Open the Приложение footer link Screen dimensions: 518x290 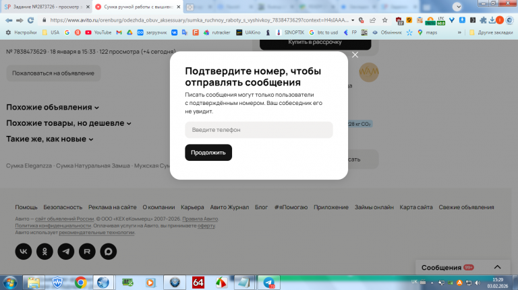(331, 207)
